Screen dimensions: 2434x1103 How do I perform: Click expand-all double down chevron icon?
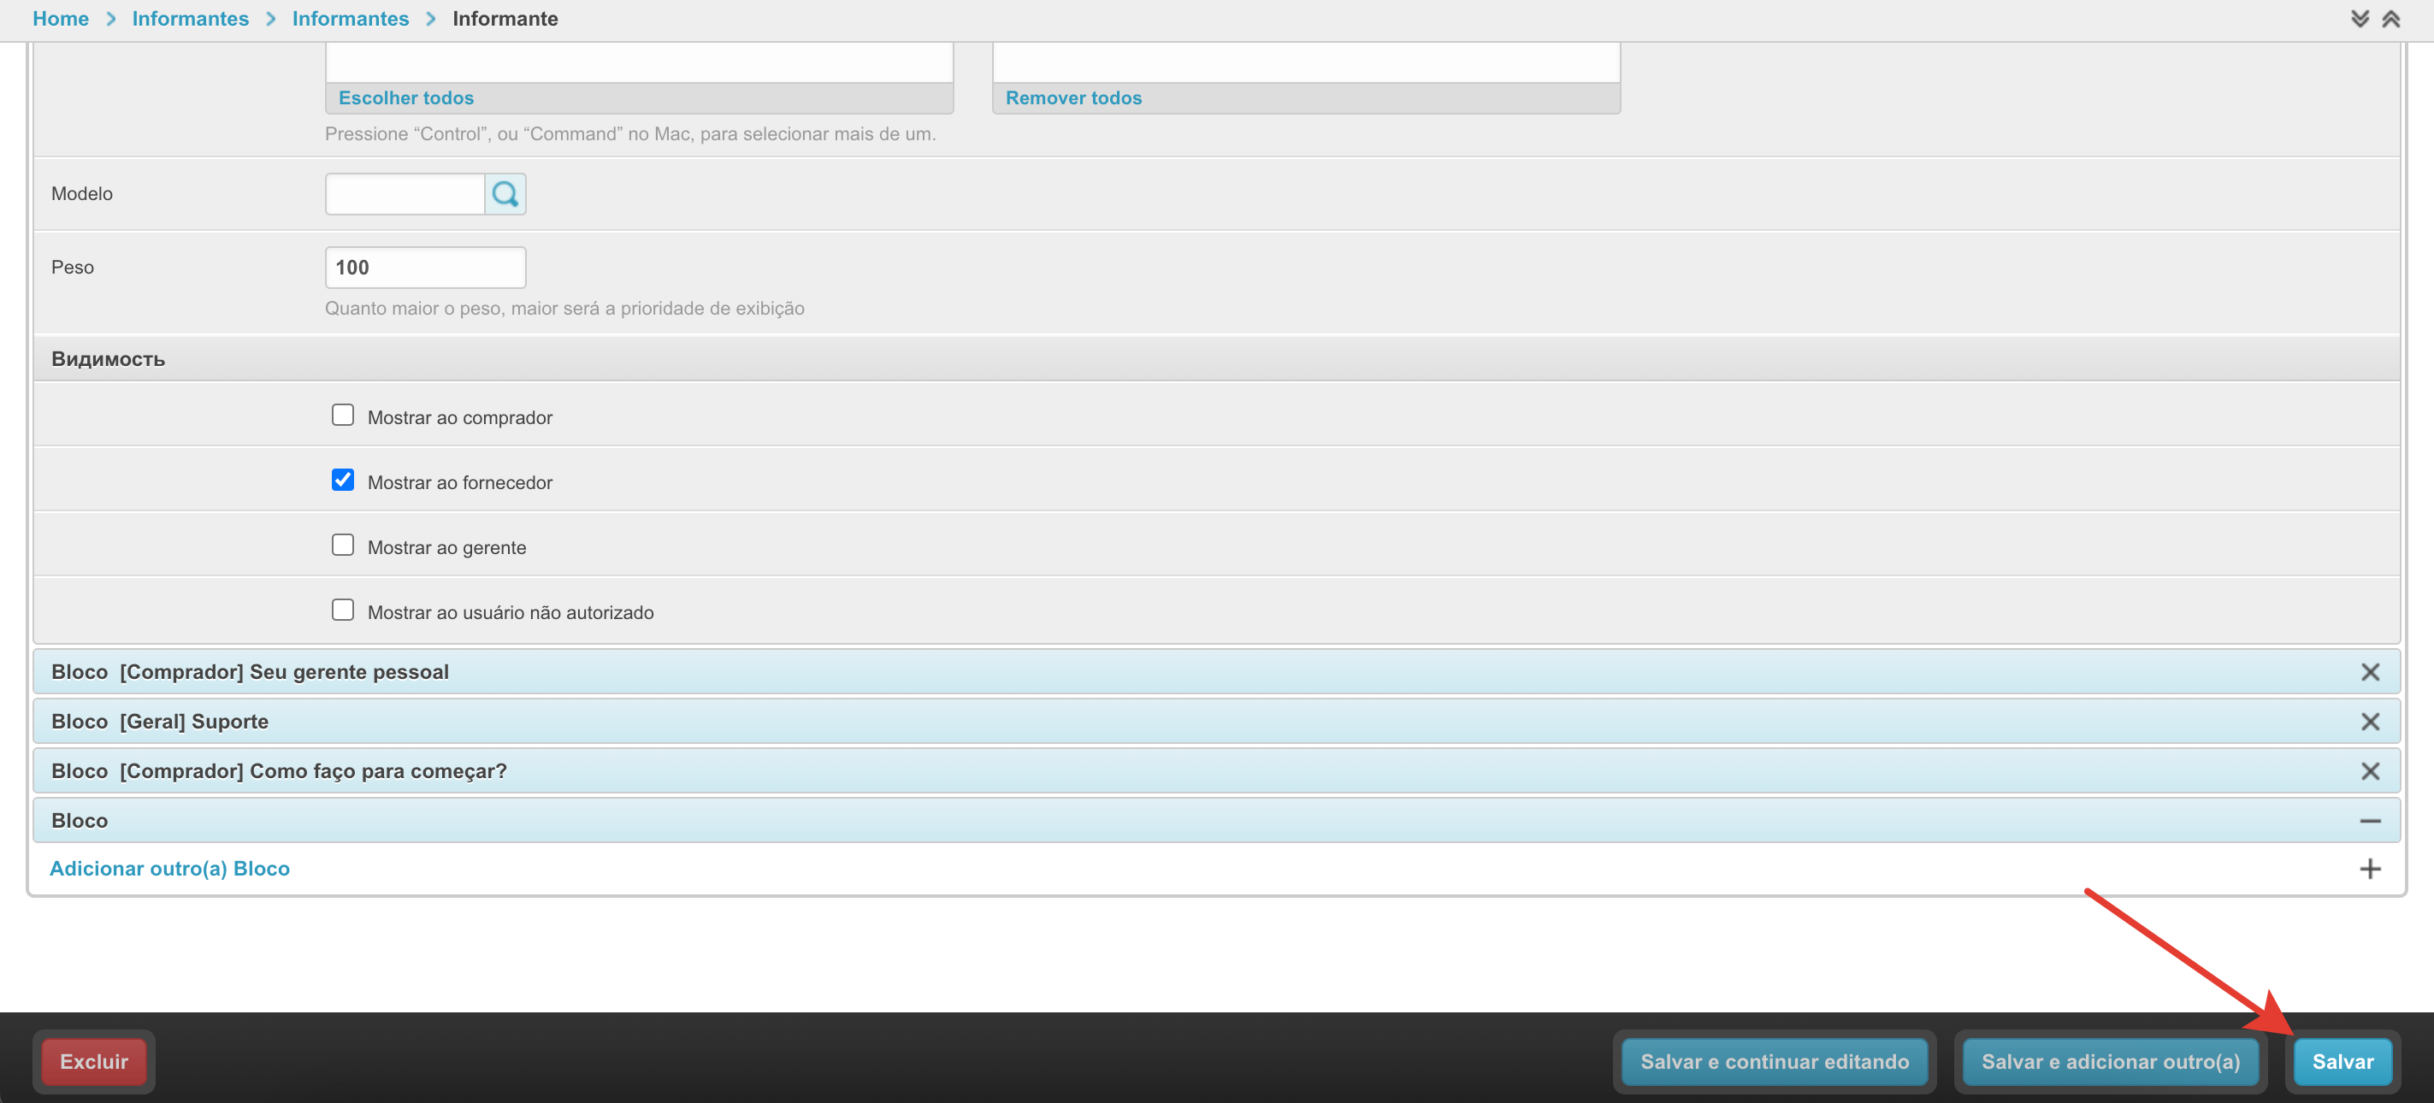[2360, 19]
